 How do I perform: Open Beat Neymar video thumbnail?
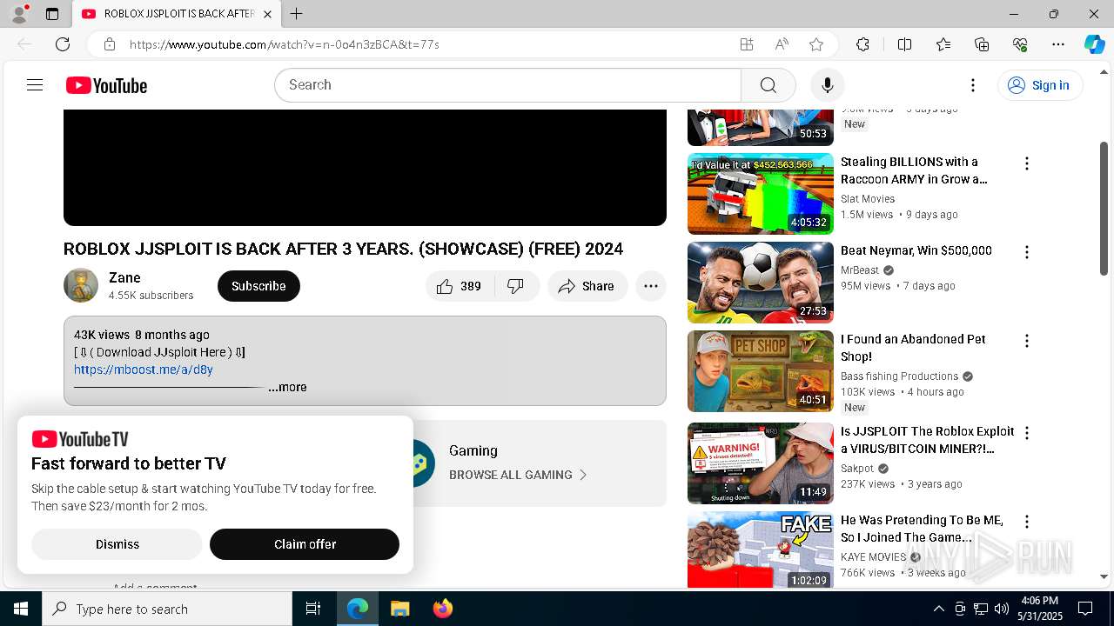click(x=761, y=283)
